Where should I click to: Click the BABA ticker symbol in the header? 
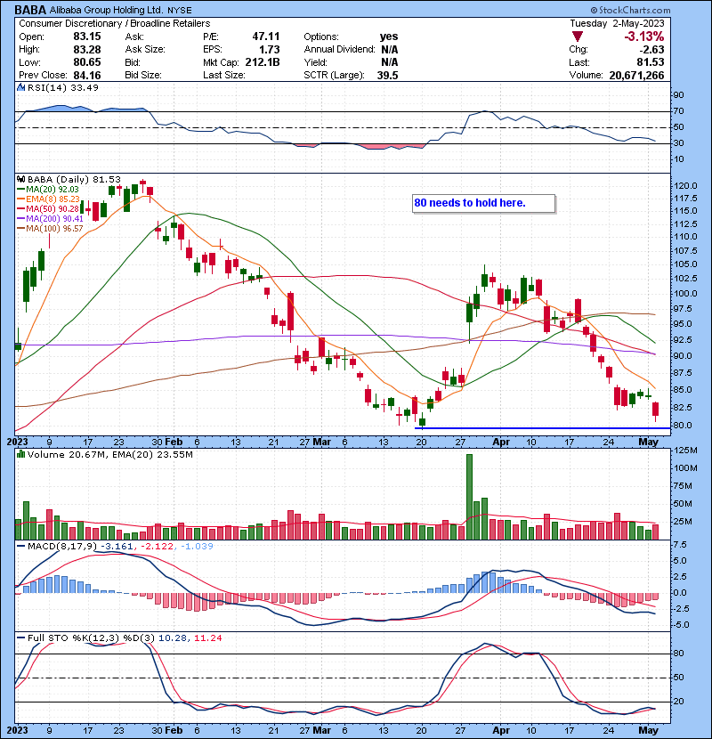pyautogui.click(x=30, y=10)
